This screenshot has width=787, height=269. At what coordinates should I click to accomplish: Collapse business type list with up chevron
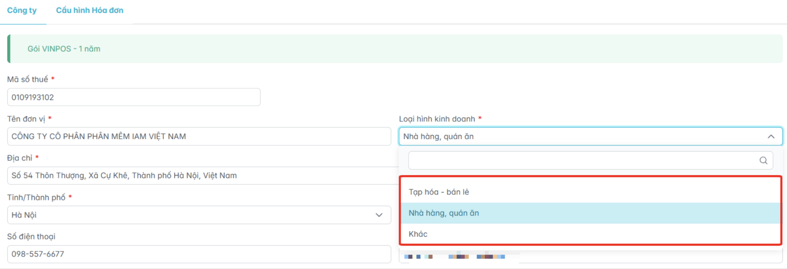pyautogui.click(x=771, y=136)
